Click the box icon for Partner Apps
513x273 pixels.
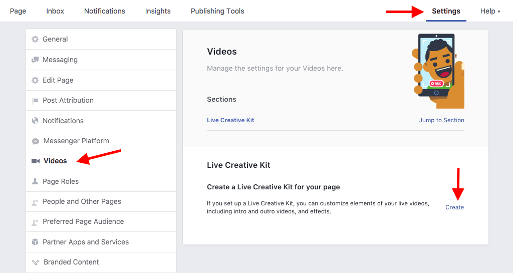pos(35,242)
